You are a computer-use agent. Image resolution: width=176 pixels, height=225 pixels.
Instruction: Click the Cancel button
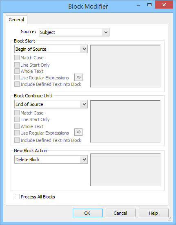click(120, 213)
